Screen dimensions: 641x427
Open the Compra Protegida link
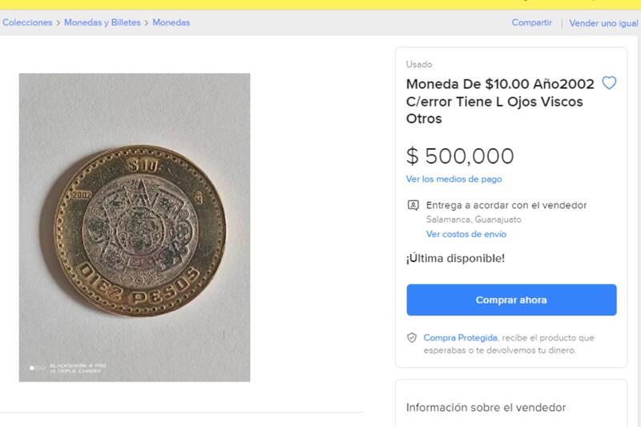tap(461, 338)
